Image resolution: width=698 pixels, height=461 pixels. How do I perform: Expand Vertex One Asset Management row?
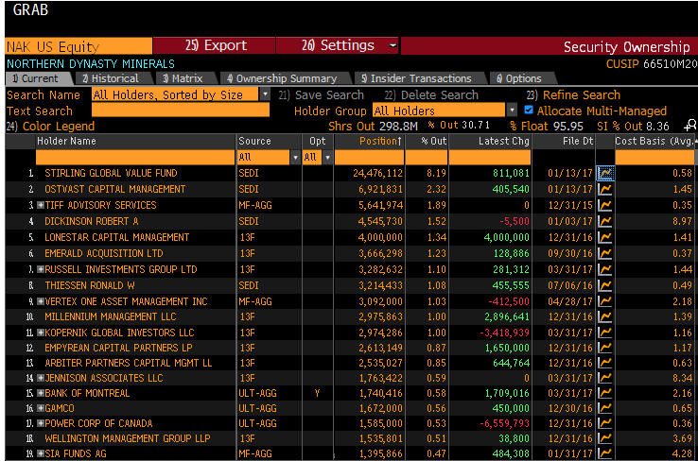41,301
